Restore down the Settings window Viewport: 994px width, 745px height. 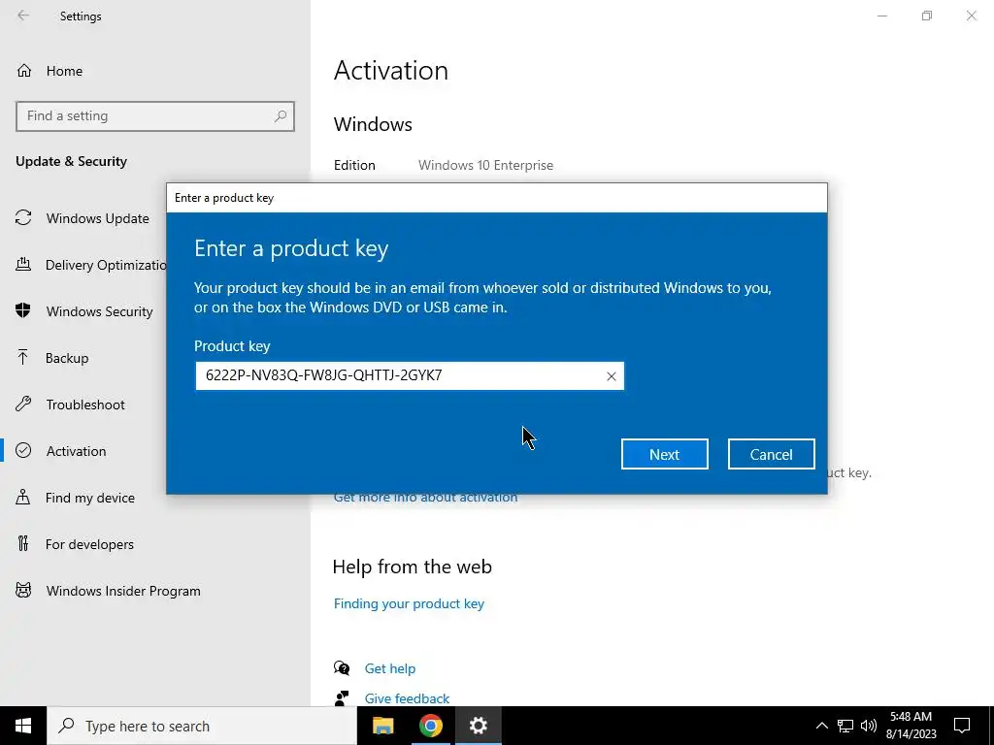point(927,16)
